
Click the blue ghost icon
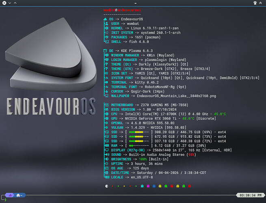pyautogui.click(x=154, y=186)
